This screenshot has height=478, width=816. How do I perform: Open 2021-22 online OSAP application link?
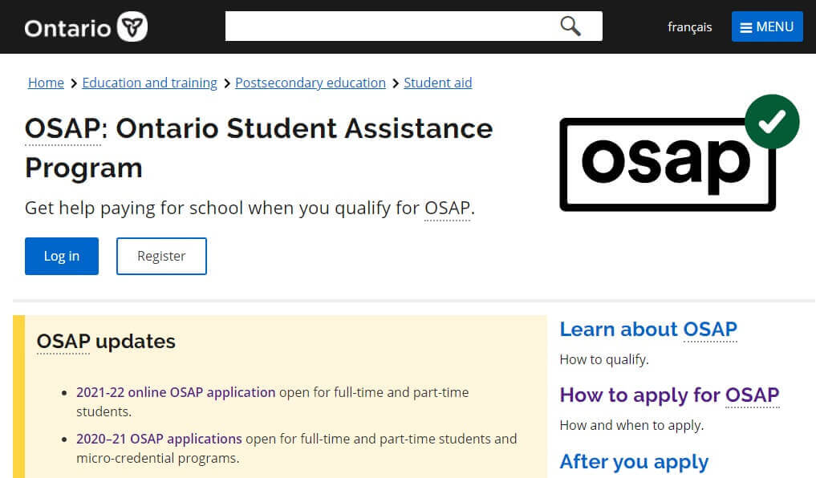pyautogui.click(x=176, y=392)
